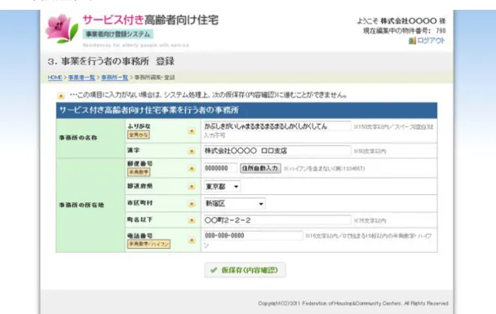Click the ※75文字以内 hint
Screen dimensions: 496x314
[370, 221]
